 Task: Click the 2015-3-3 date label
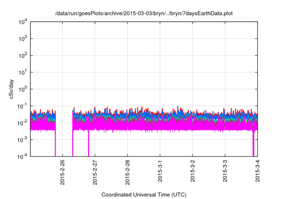(225, 171)
